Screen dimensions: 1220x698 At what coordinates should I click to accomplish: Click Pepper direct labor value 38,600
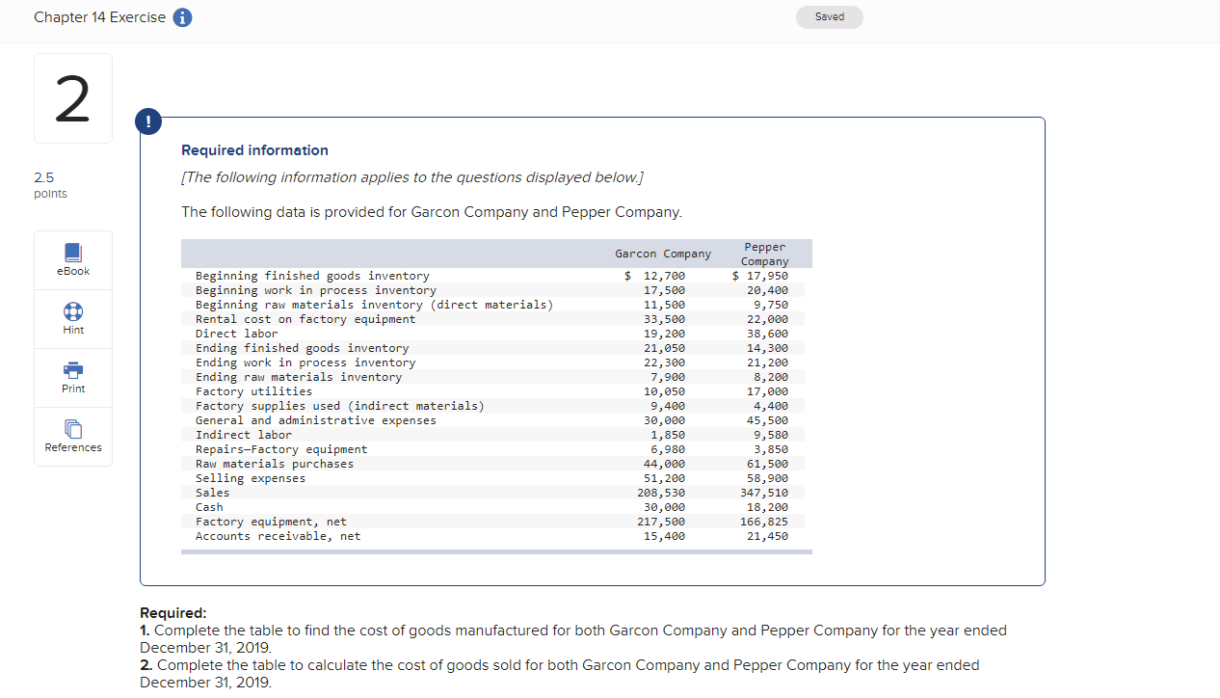(770, 334)
